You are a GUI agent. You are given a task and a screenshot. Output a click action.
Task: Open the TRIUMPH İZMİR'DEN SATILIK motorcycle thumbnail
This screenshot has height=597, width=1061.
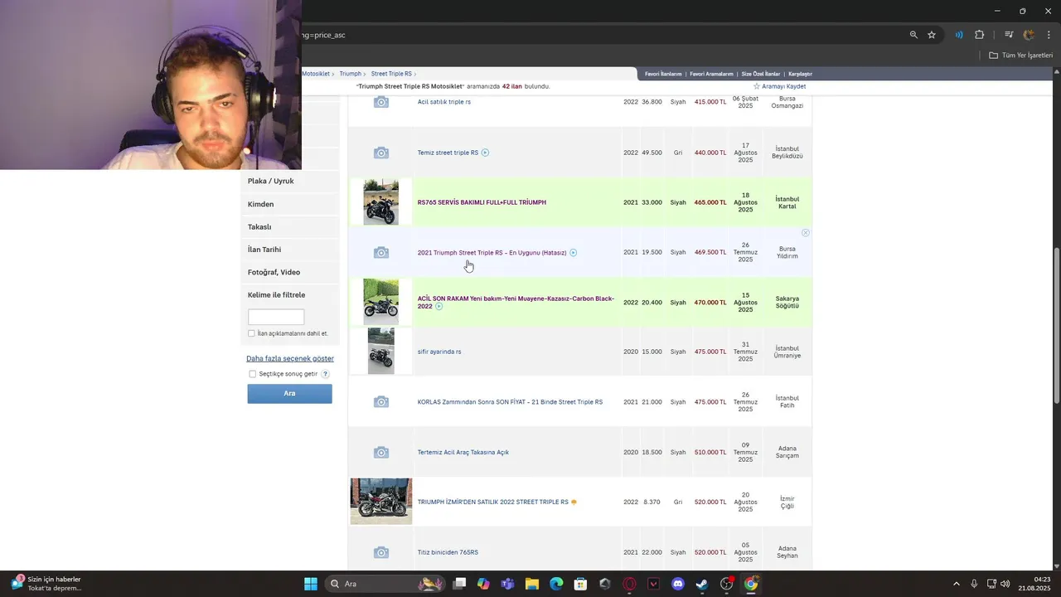pyautogui.click(x=380, y=501)
